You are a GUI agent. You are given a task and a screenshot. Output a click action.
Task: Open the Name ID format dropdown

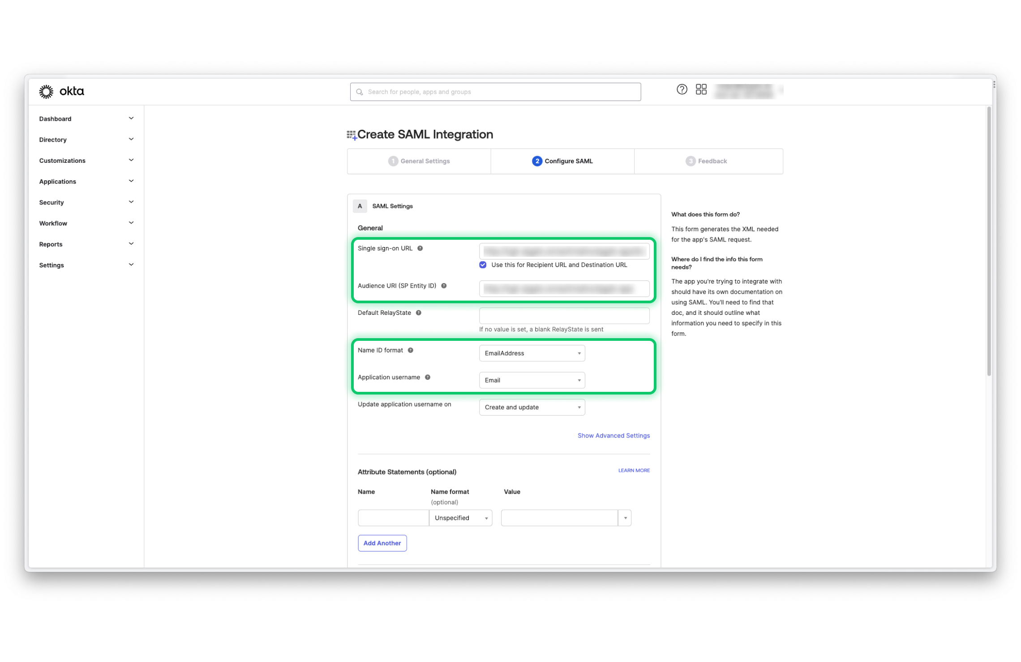pos(532,353)
